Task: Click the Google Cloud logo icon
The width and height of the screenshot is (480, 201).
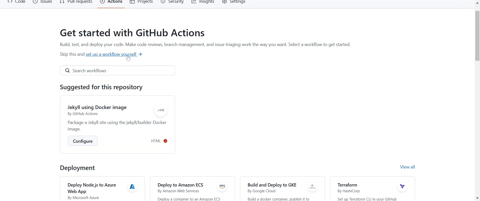Action: 312,186
